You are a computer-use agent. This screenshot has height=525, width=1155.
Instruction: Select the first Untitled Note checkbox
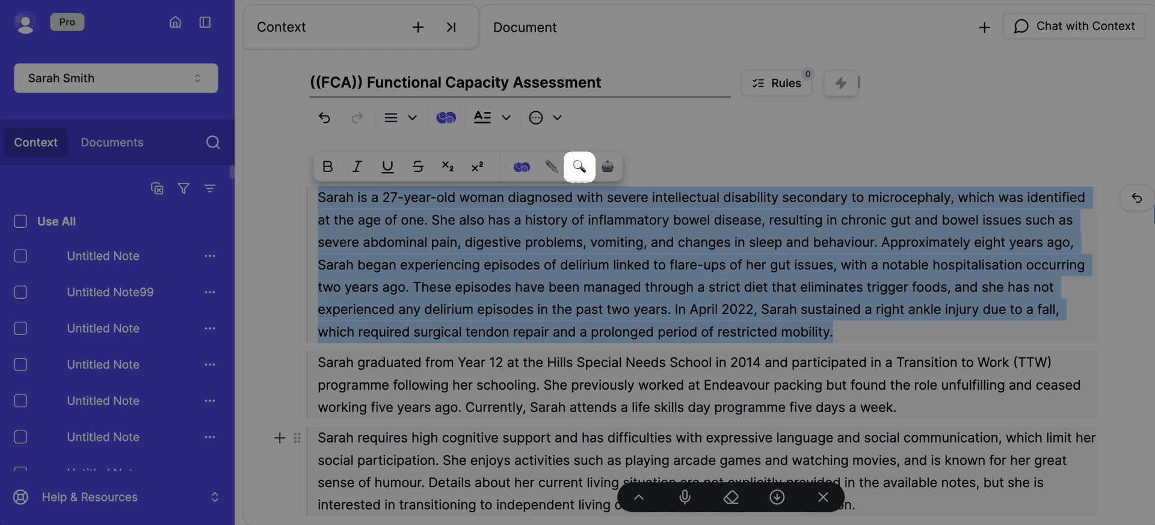20,256
